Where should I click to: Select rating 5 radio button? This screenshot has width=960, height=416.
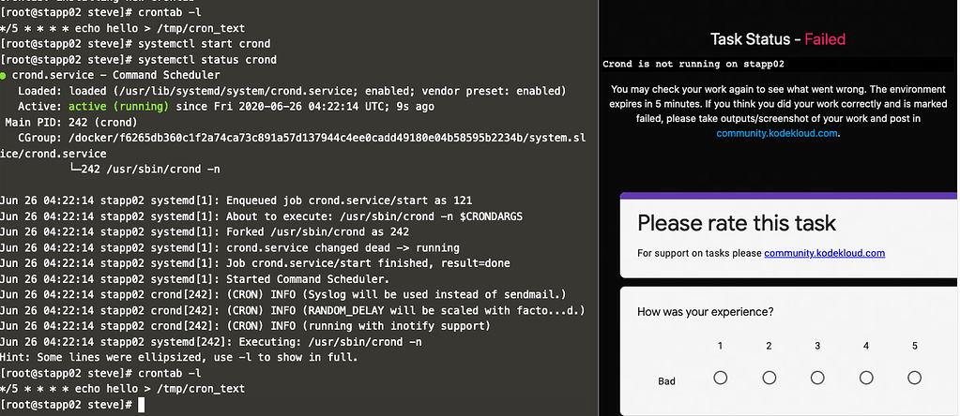tap(915, 378)
